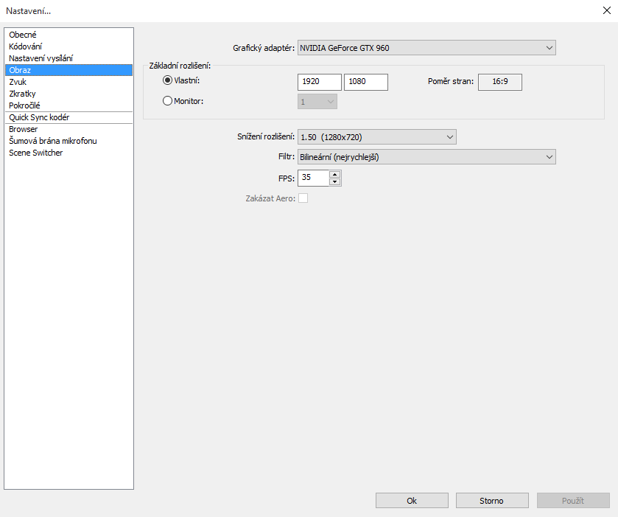
Task: Click the height field showing 1080
Action: 365,82
